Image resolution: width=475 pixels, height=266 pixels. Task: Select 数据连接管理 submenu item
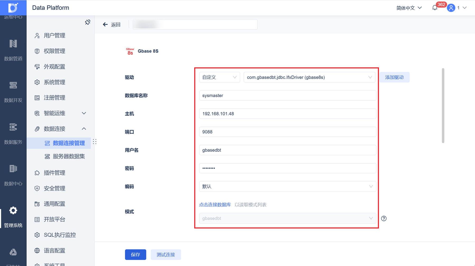coord(59,143)
